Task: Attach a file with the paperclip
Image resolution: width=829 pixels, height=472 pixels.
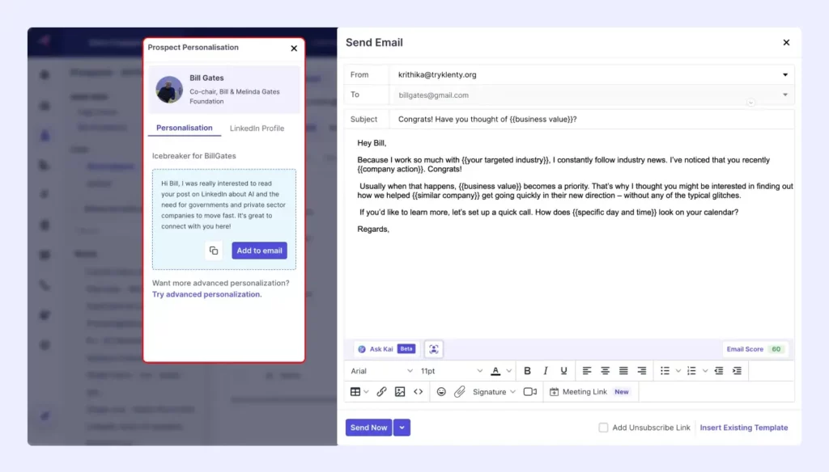Action: (x=460, y=392)
